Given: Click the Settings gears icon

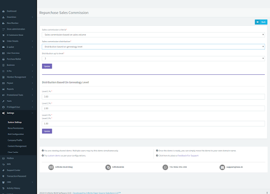Looking at the screenshot, I should tap(3, 113).
